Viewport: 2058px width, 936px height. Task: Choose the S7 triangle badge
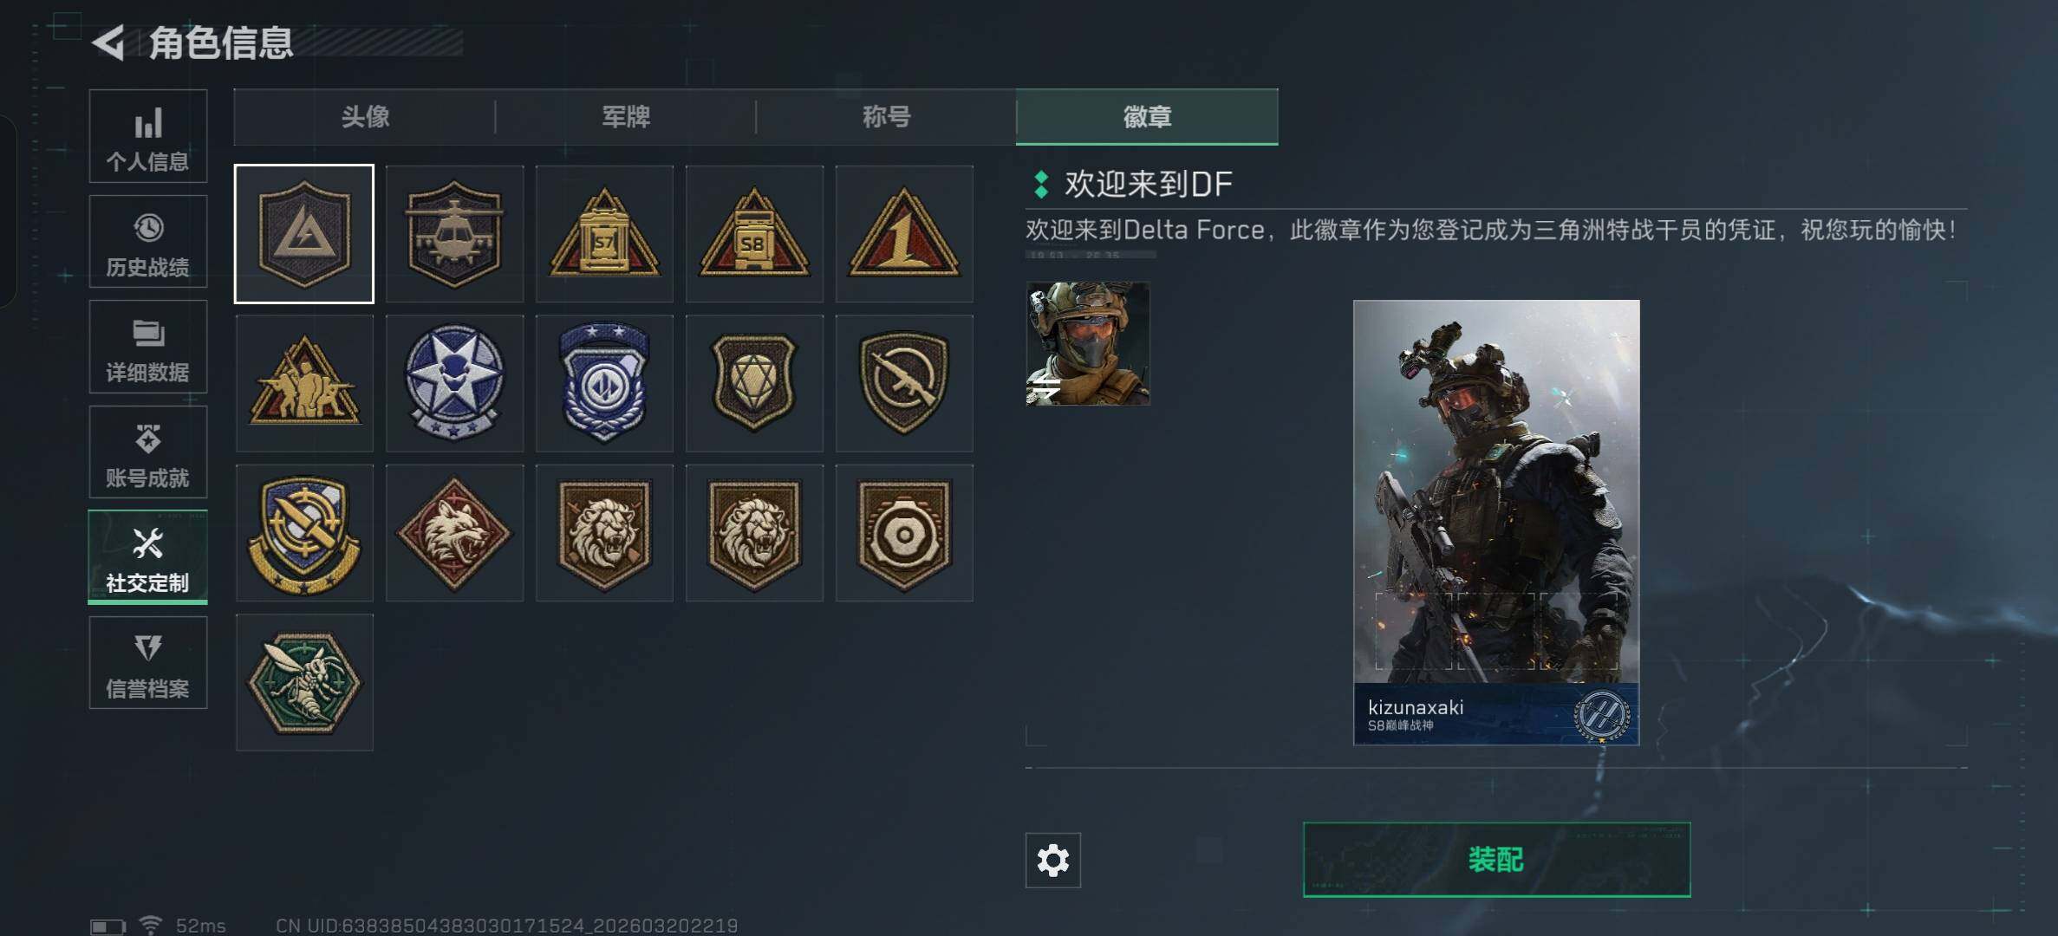point(604,234)
